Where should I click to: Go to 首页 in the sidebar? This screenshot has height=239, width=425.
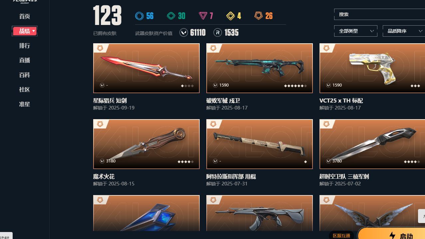click(25, 16)
